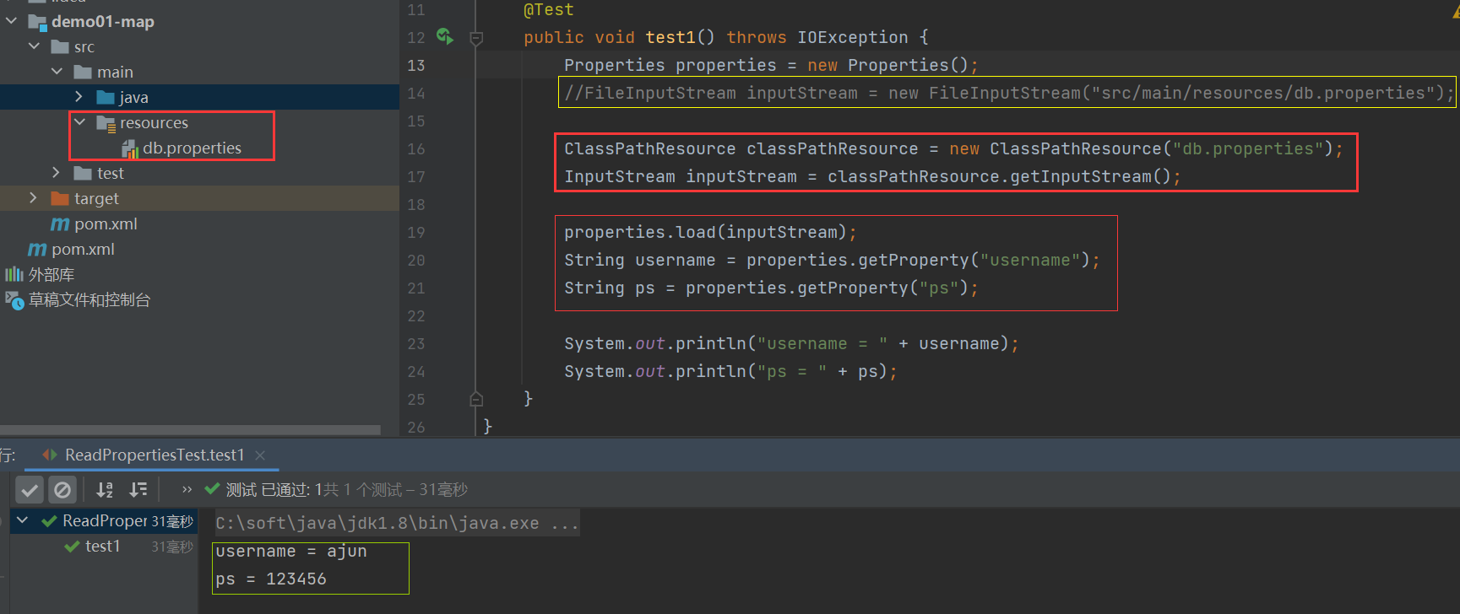Close the ReadPropertiesTest.test1 run tab
The image size is (1460, 614).
260,455
